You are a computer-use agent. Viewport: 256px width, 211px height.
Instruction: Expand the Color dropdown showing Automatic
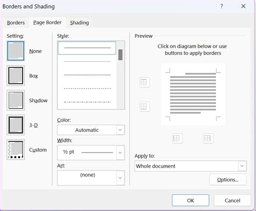point(91,130)
